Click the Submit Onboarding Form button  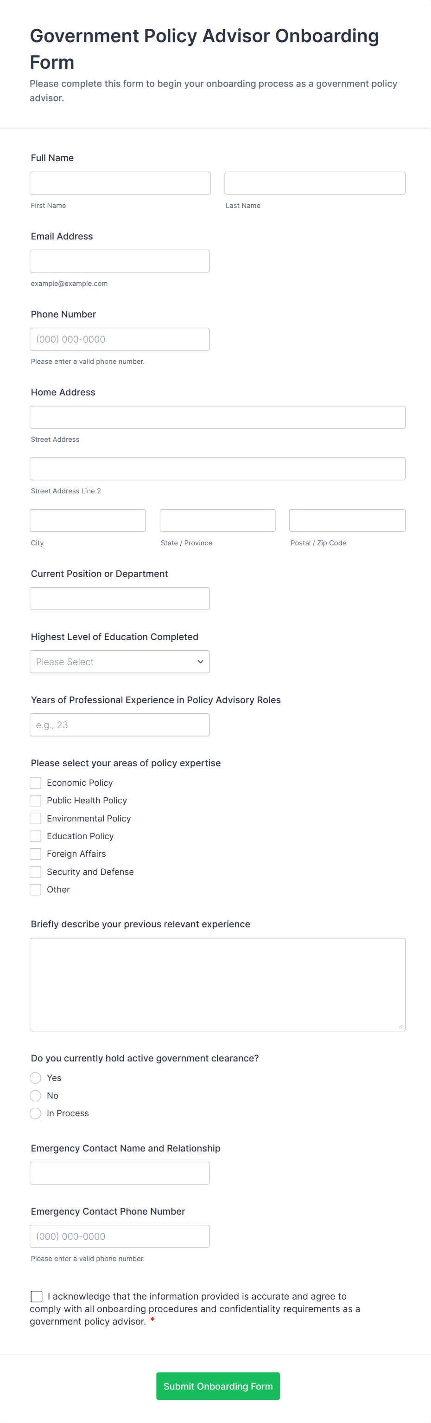[x=218, y=1385]
